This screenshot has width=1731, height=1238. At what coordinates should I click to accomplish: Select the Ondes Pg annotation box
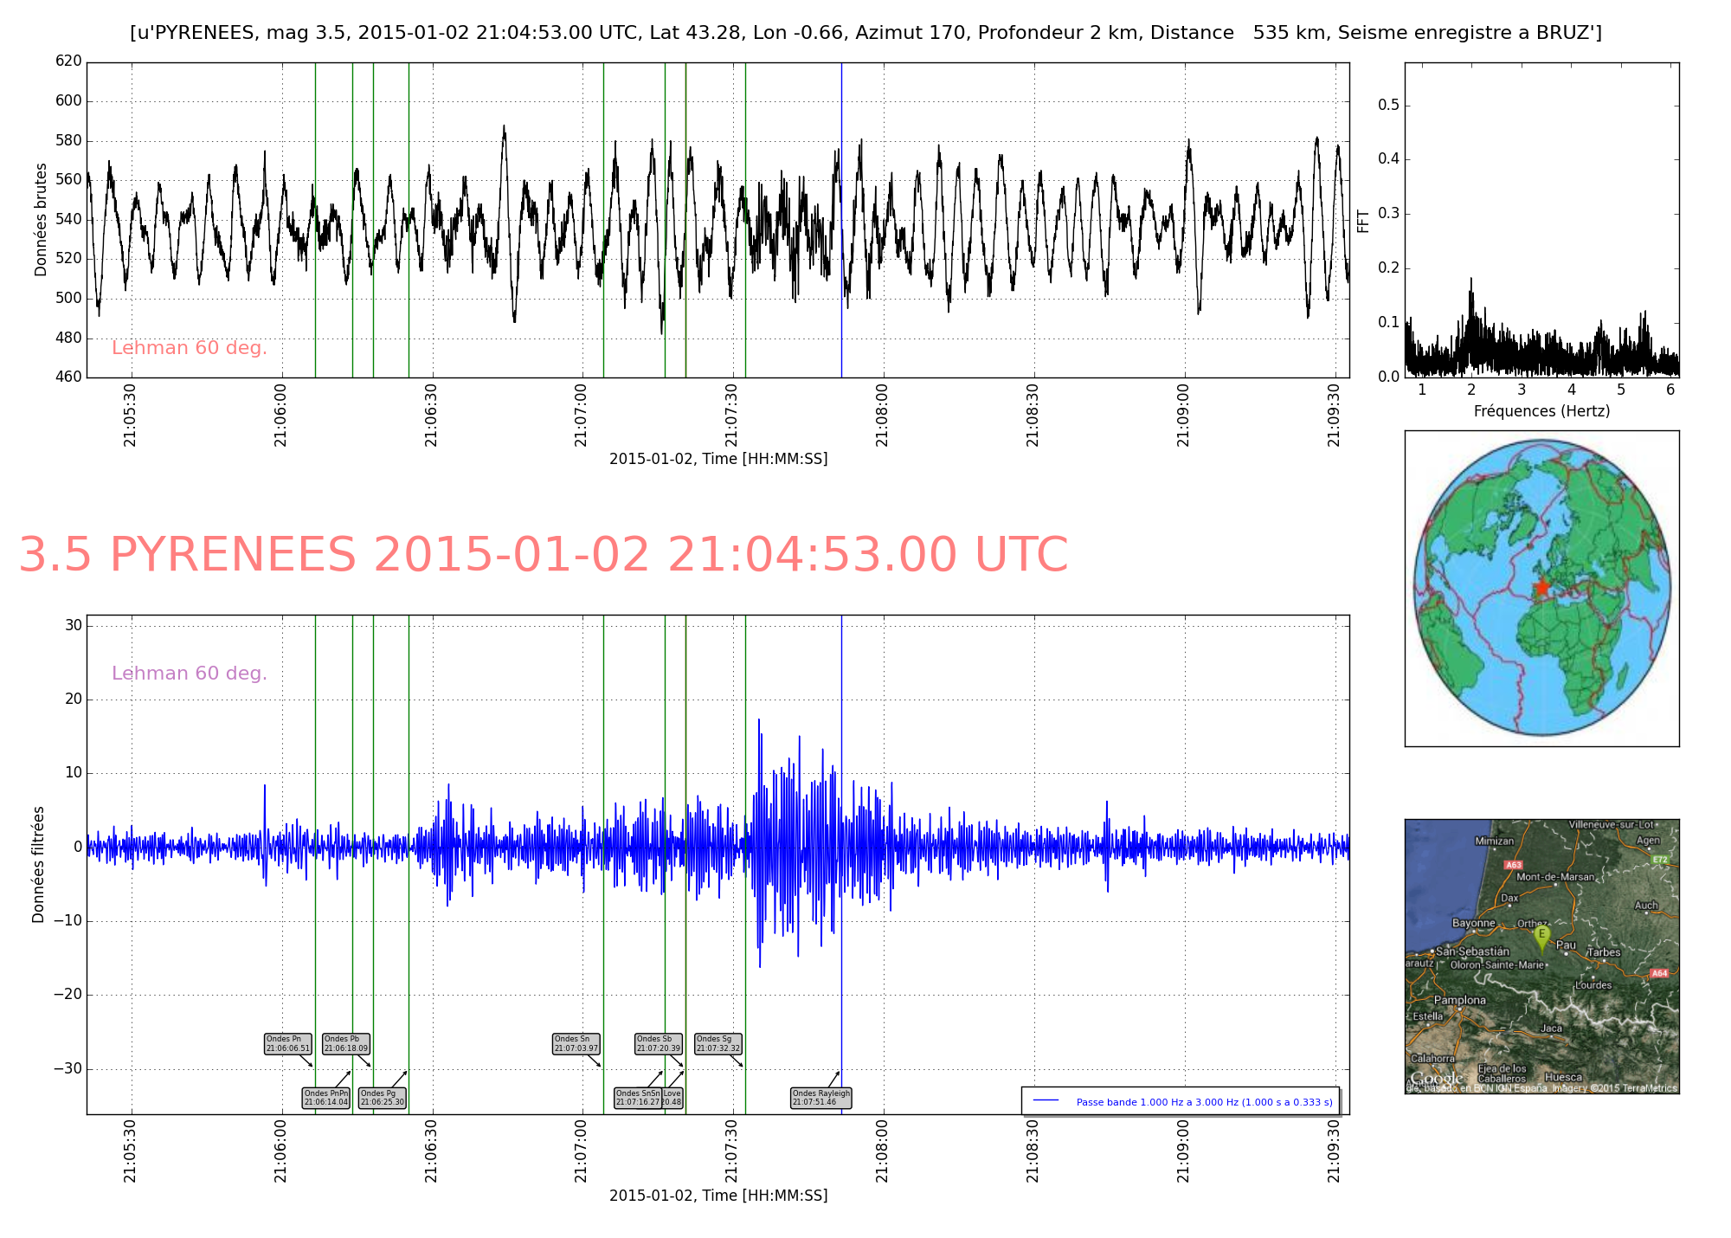(x=382, y=1098)
